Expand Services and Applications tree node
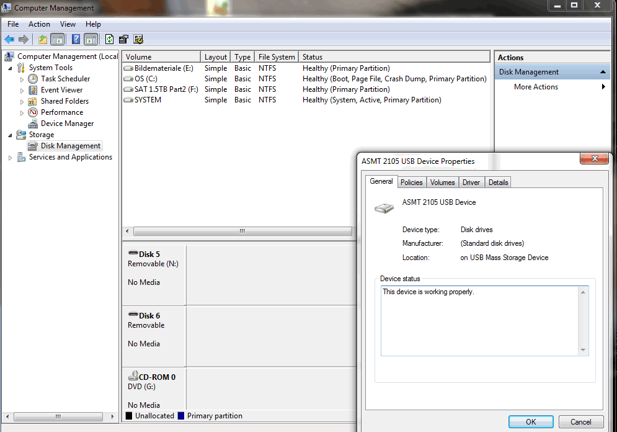This screenshot has width=617, height=432. (10, 158)
